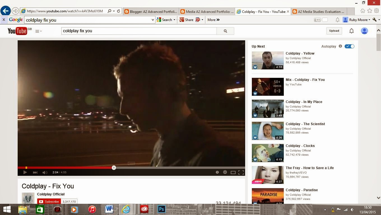Open Mix - Coldplay - Fix You link
The width and height of the screenshot is (381, 215).
click(x=305, y=80)
